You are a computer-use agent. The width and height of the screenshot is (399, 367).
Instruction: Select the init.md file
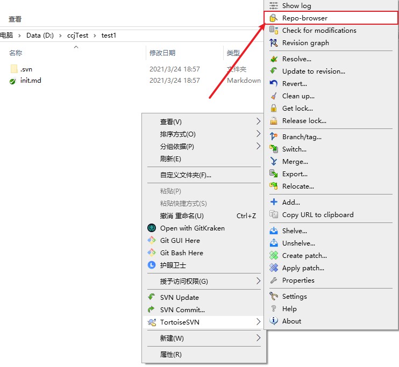(x=31, y=81)
